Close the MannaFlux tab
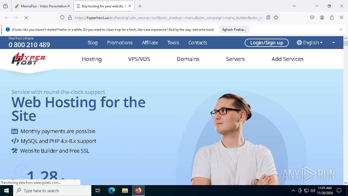 (x=69, y=6)
